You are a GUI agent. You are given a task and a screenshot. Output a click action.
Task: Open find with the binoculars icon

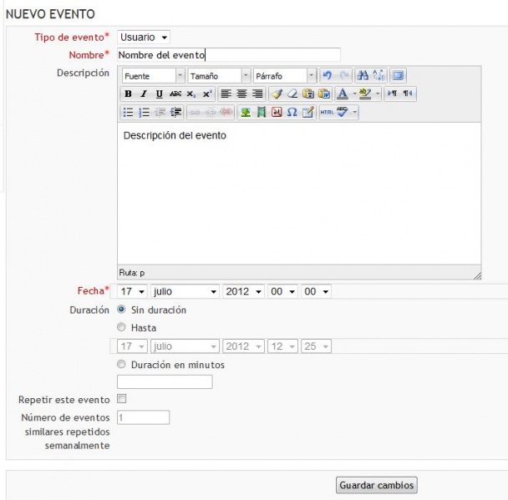click(x=362, y=76)
